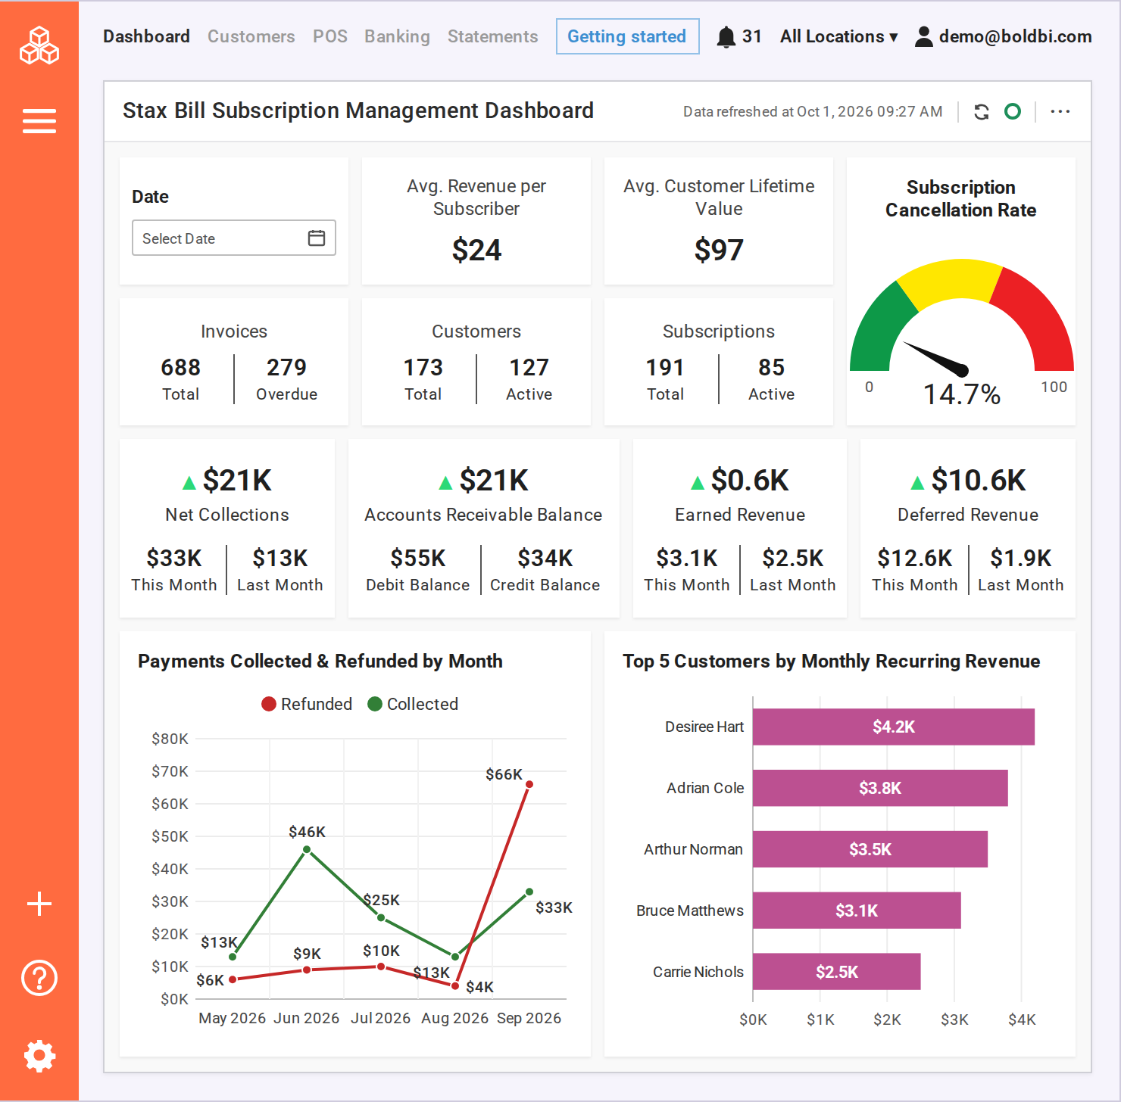Open the hamburger menu in sidebar
This screenshot has height=1102, width=1121.
(x=39, y=121)
